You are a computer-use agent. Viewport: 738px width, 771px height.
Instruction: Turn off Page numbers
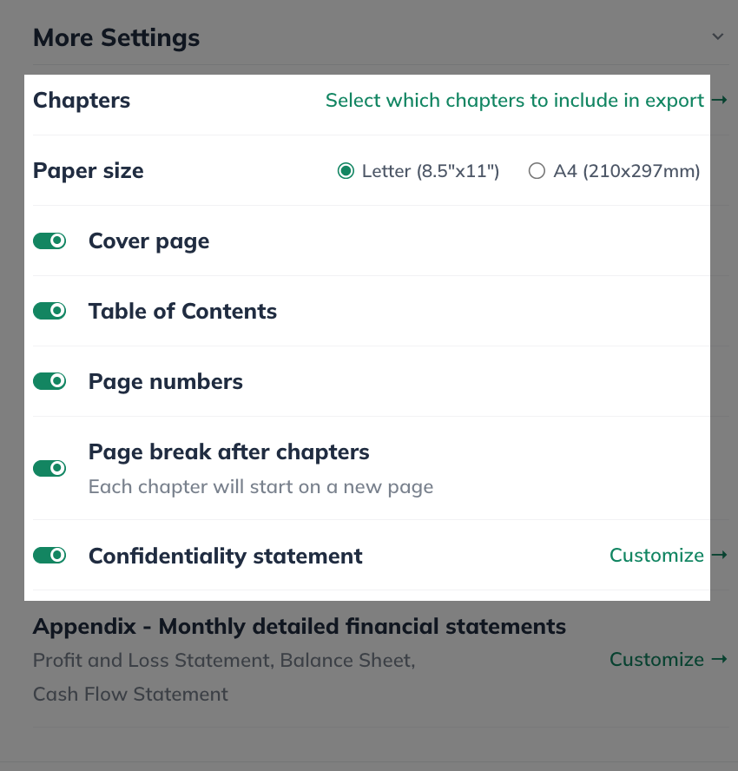(49, 380)
